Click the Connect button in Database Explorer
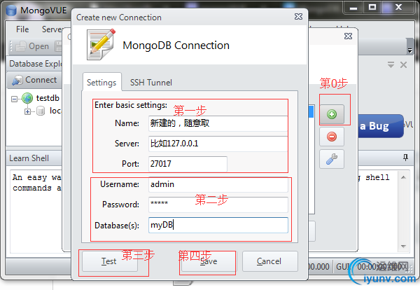This screenshot has height=290, width=420. [x=35, y=80]
